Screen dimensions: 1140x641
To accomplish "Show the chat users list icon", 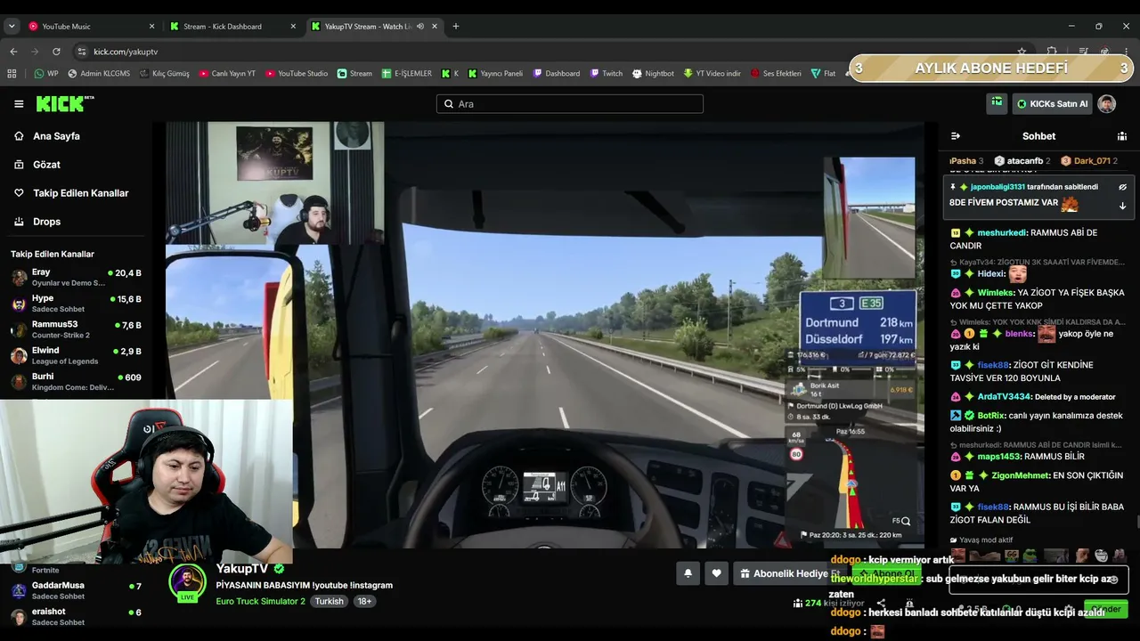I will 1122,136.
